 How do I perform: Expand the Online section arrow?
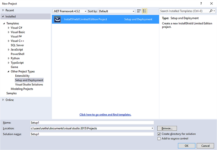click(3, 100)
